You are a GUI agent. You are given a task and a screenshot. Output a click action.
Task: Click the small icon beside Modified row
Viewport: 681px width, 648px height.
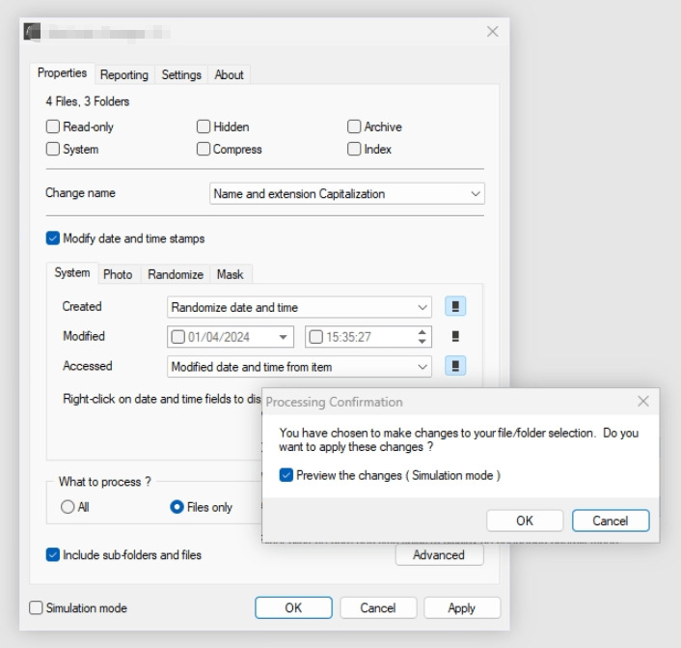click(455, 337)
